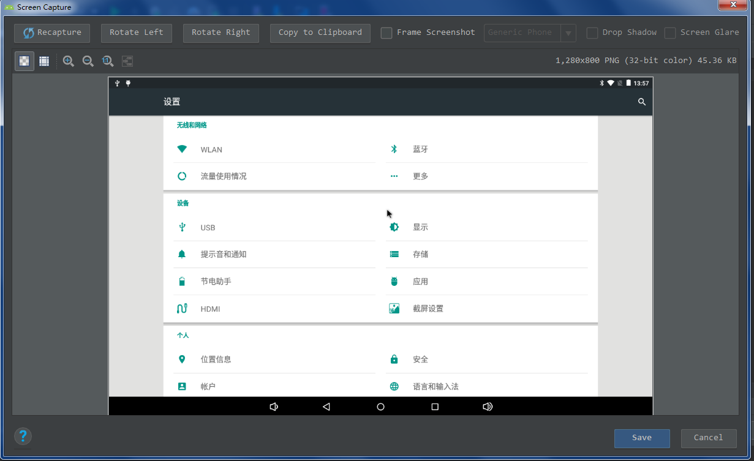Save the captured screenshot

tap(642, 438)
